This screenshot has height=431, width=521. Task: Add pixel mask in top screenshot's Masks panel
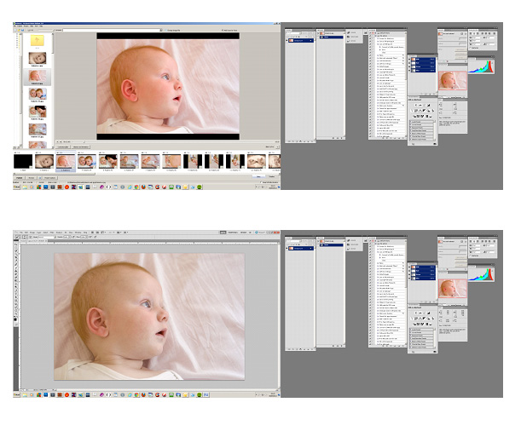tap(461, 33)
